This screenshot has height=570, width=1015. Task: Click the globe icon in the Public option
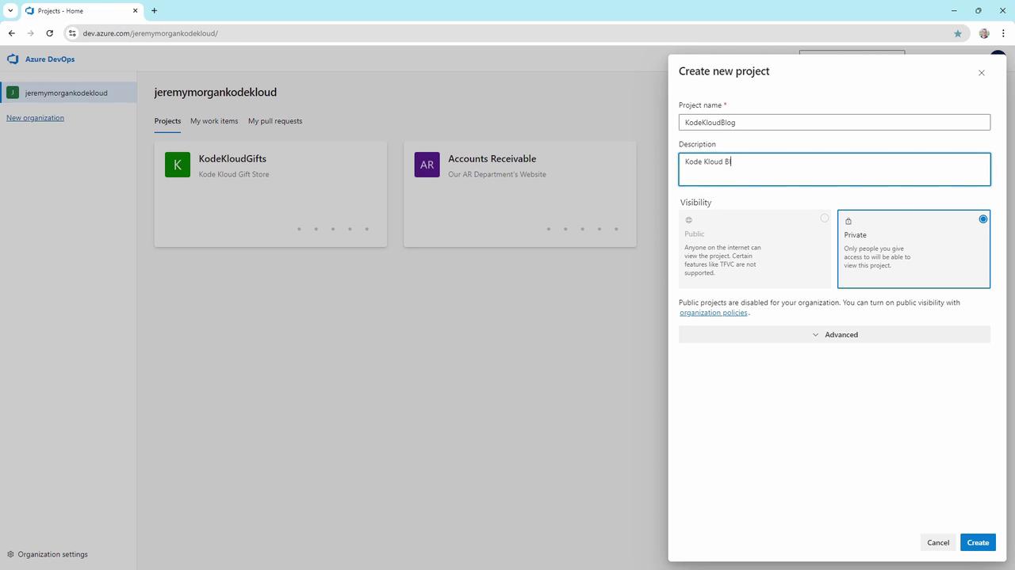point(688,220)
